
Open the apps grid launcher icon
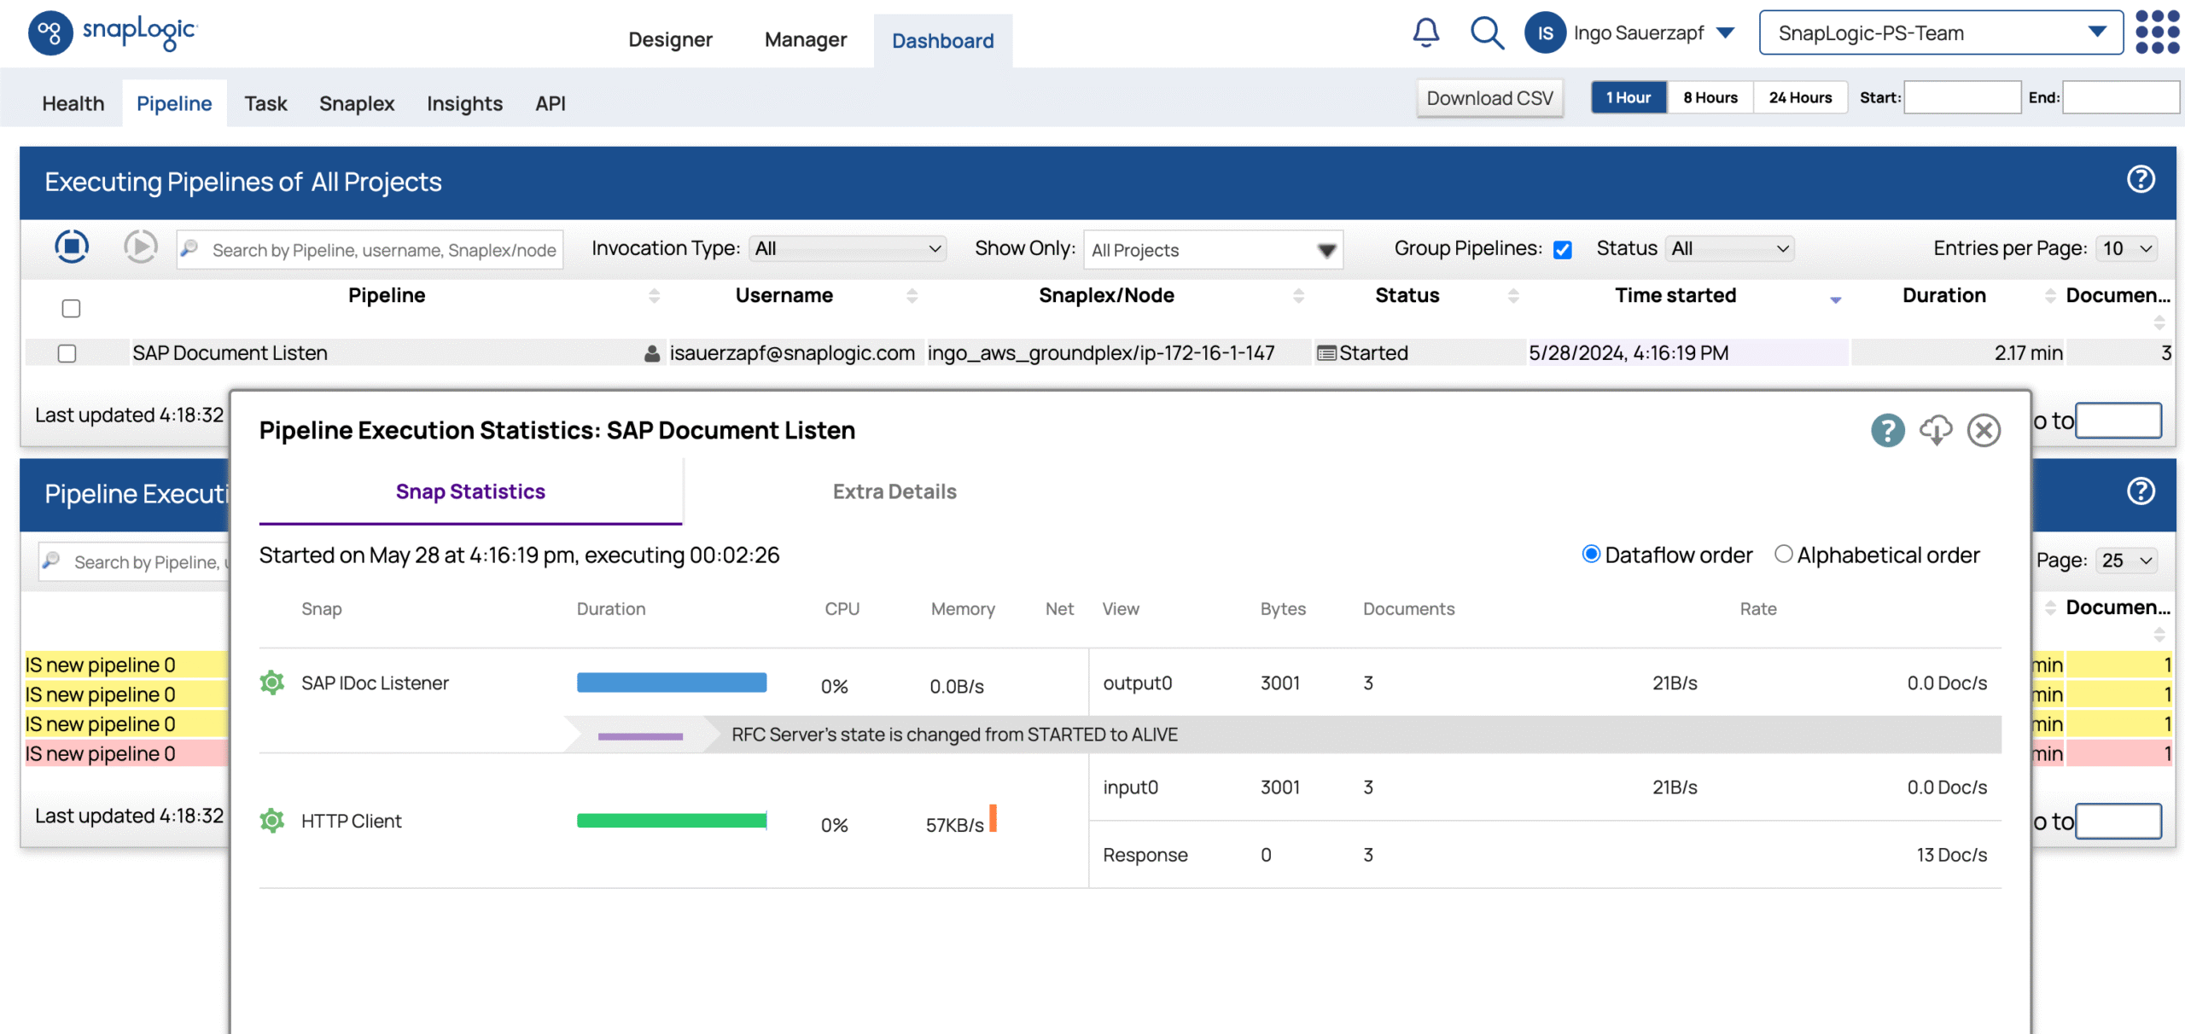[x=2157, y=32]
